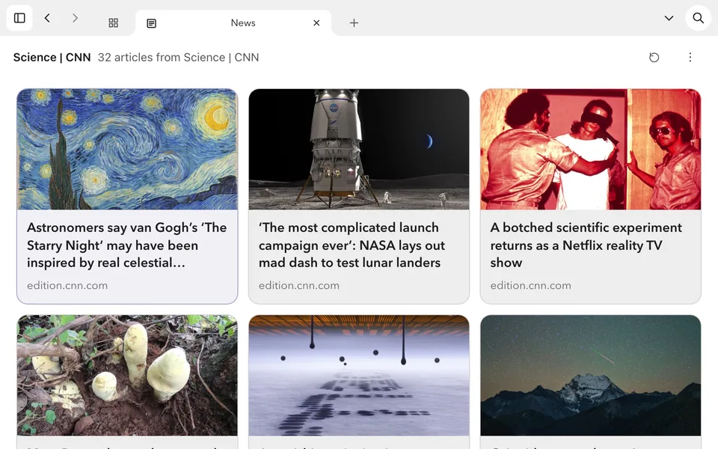Image resolution: width=718 pixels, height=449 pixels.
Task: Go forward with the right arrow
Action: (75, 18)
